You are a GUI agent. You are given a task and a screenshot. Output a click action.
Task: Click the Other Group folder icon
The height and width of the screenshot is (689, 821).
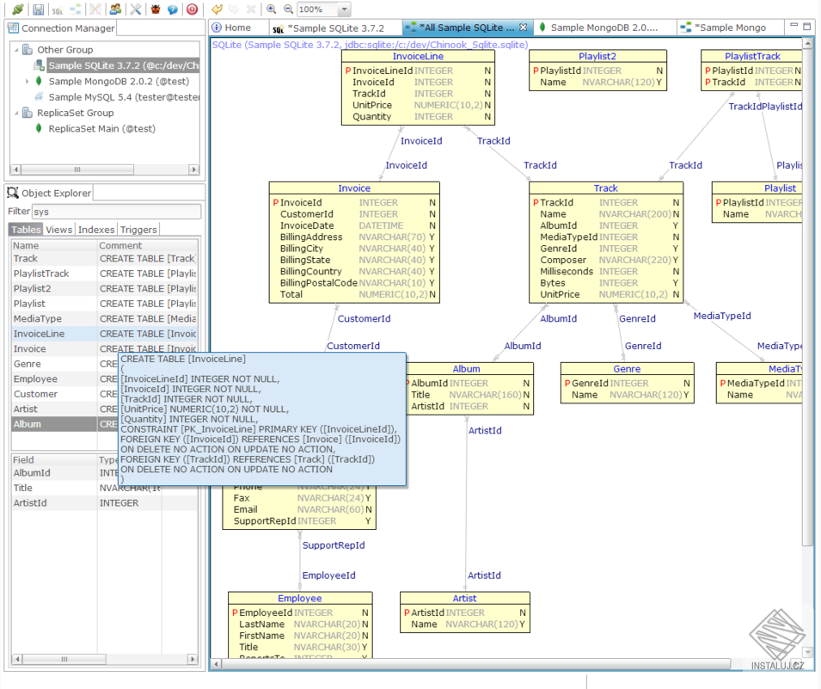point(28,50)
